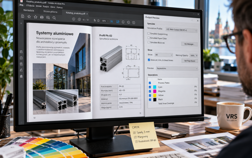Enable Simulate Overprinting checkbox
The image size is (252, 158).
click(148, 33)
